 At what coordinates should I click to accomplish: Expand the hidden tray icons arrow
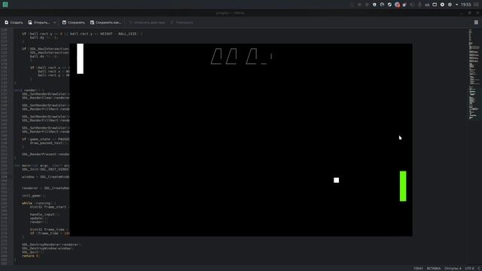tap(457, 5)
